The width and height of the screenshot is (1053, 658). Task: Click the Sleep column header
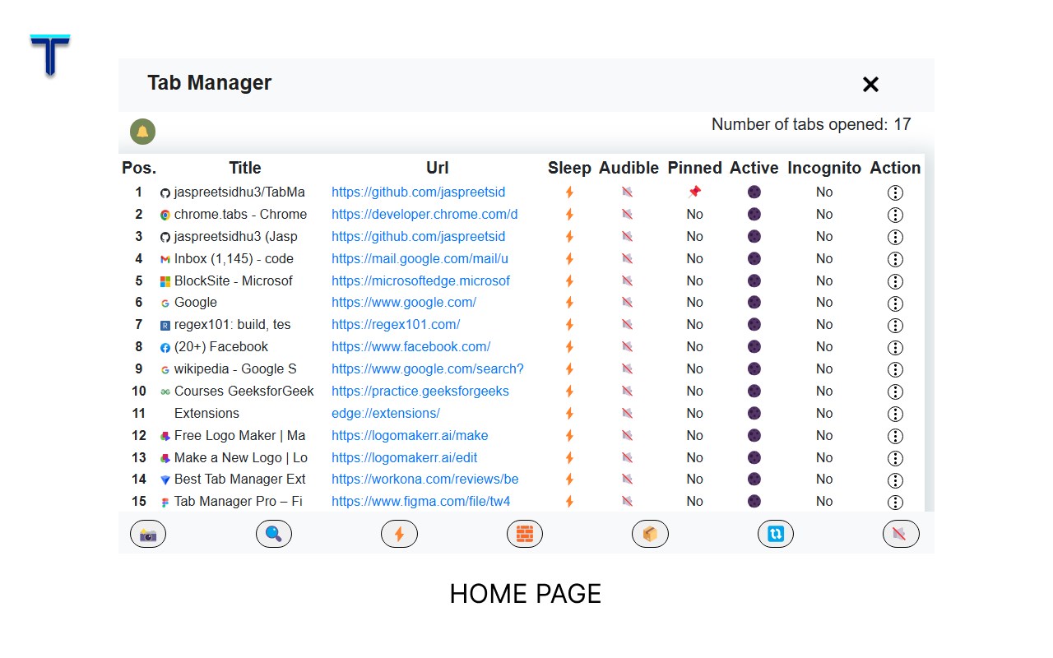point(569,168)
